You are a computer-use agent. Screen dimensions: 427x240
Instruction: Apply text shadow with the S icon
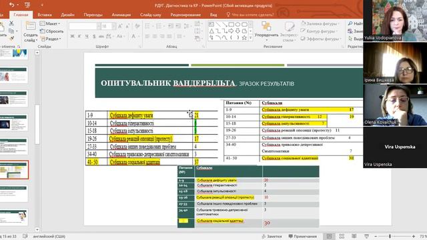94,36
